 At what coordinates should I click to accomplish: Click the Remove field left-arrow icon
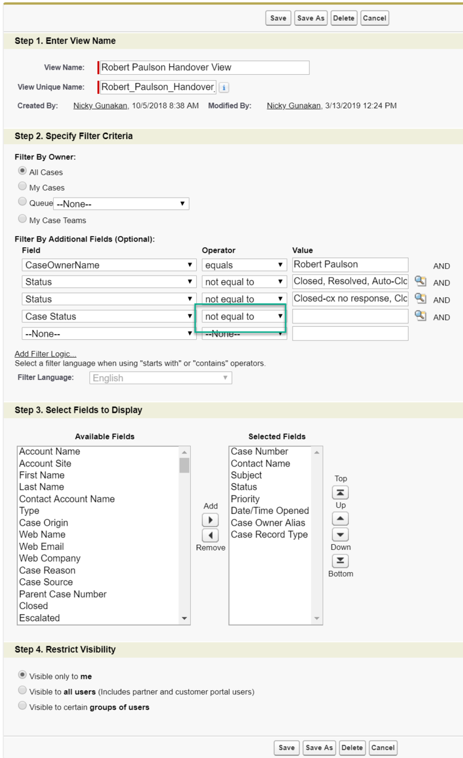click(x=210, y=534)
